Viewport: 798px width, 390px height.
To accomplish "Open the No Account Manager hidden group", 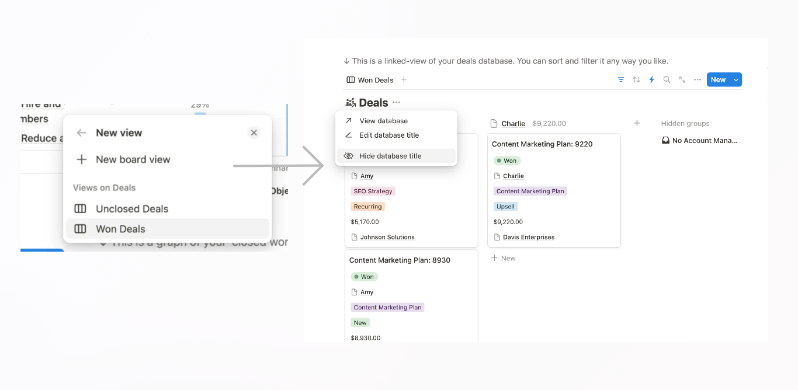I will pyautogui.click(x=700, y=141).
